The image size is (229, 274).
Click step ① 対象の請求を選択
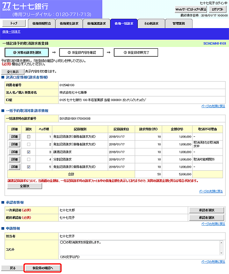27,53
